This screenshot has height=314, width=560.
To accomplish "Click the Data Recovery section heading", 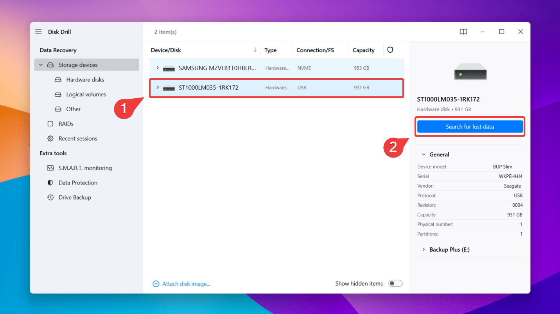I will point(58,50).
